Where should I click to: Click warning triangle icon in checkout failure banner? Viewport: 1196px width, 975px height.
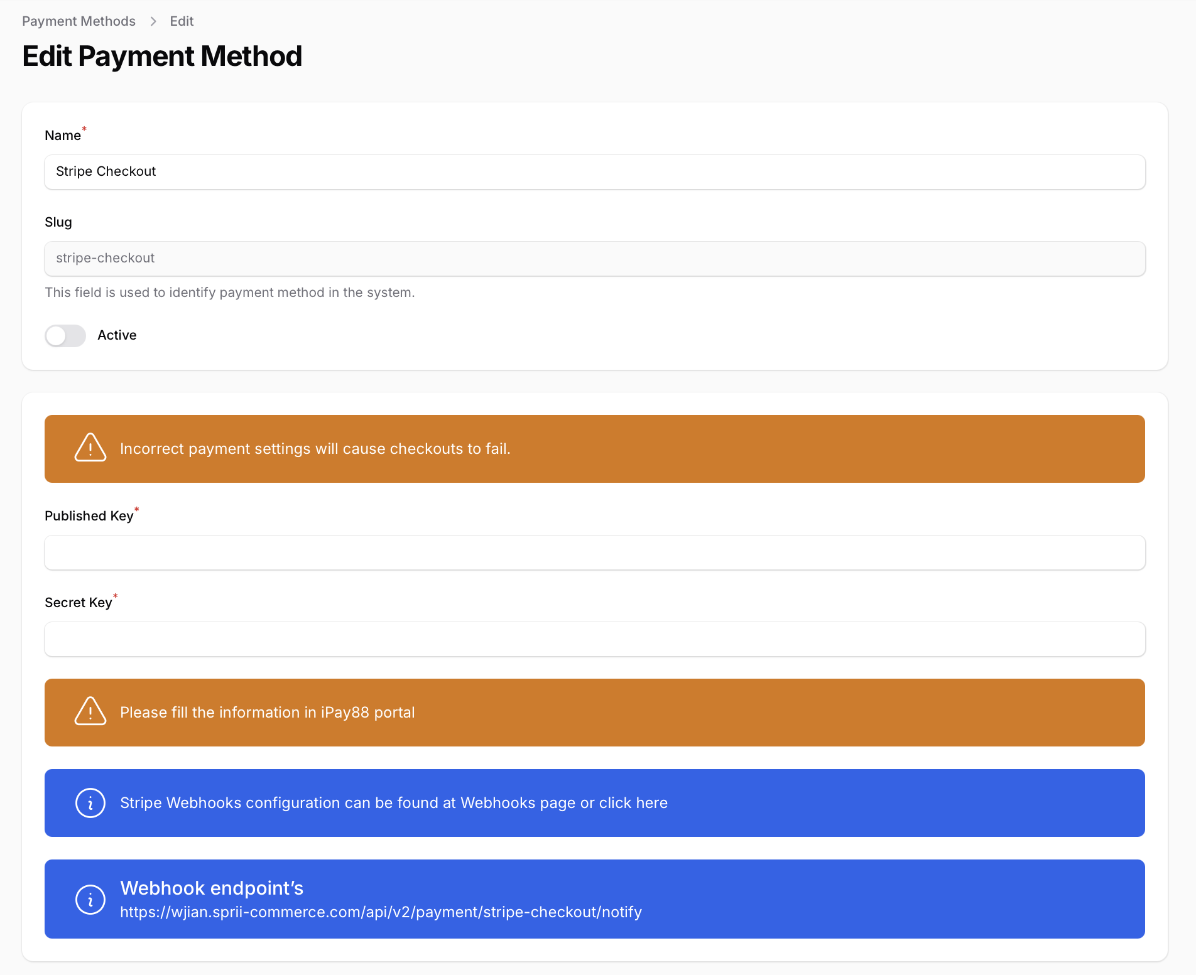pyautogui.click(x=90, y=448)
